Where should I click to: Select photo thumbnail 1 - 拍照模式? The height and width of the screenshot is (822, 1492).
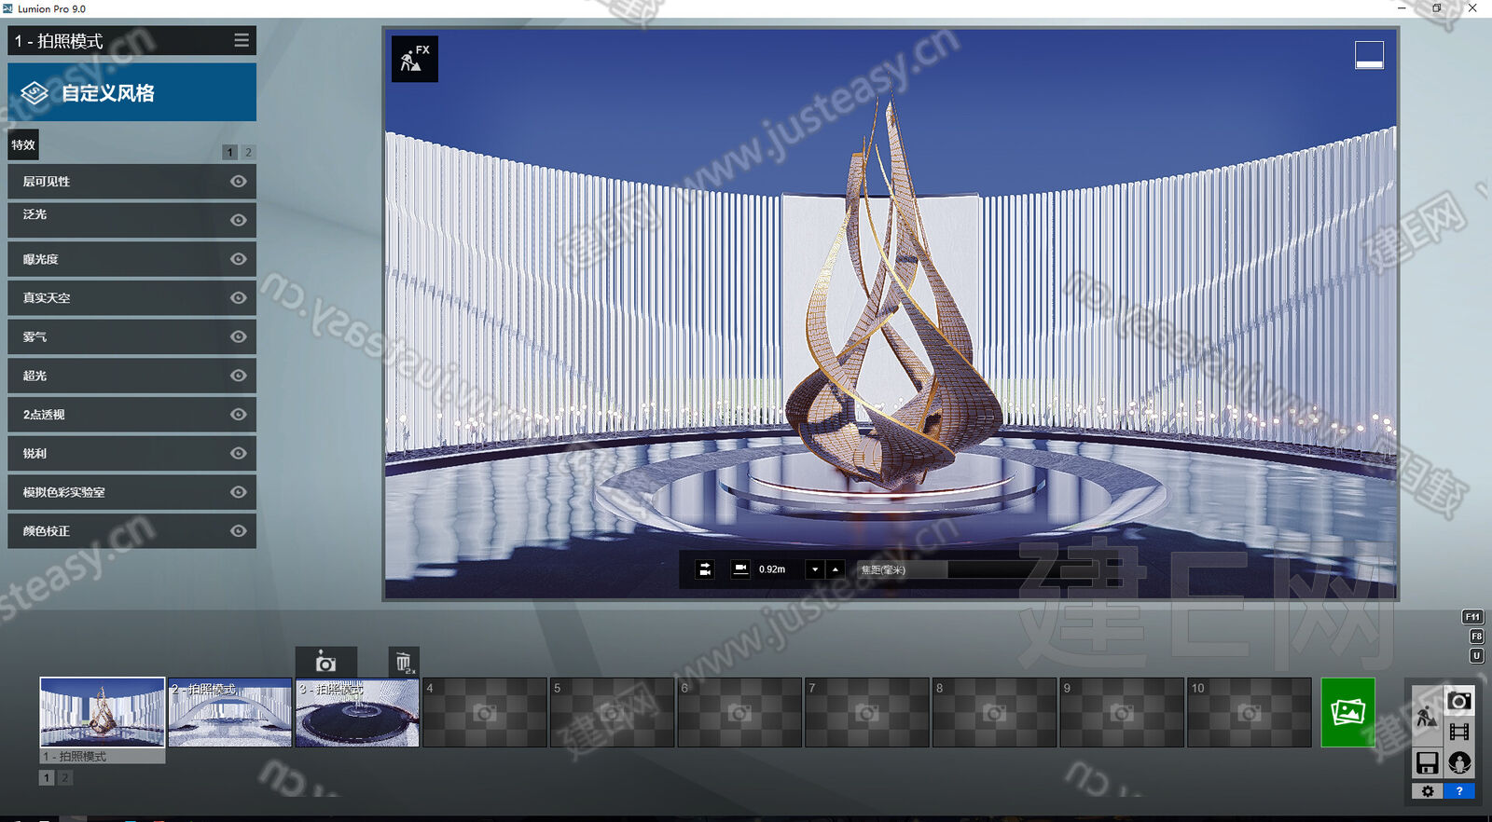coord(103,712)
